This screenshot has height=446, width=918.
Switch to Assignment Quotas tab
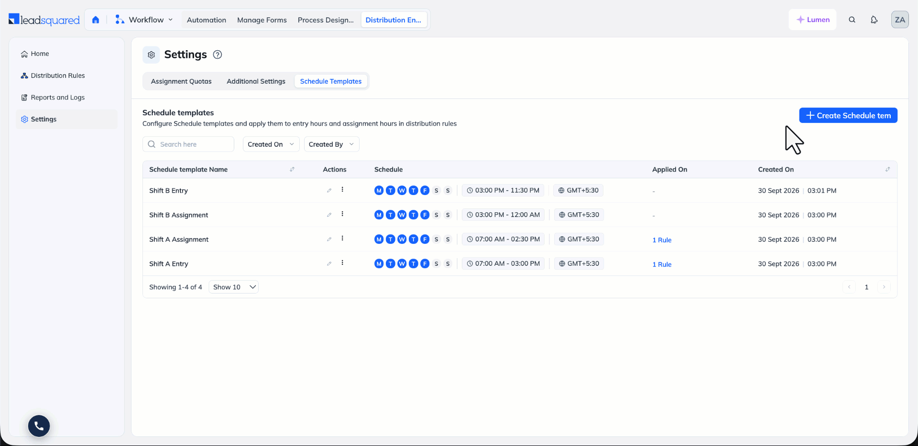tap(181, 81)
